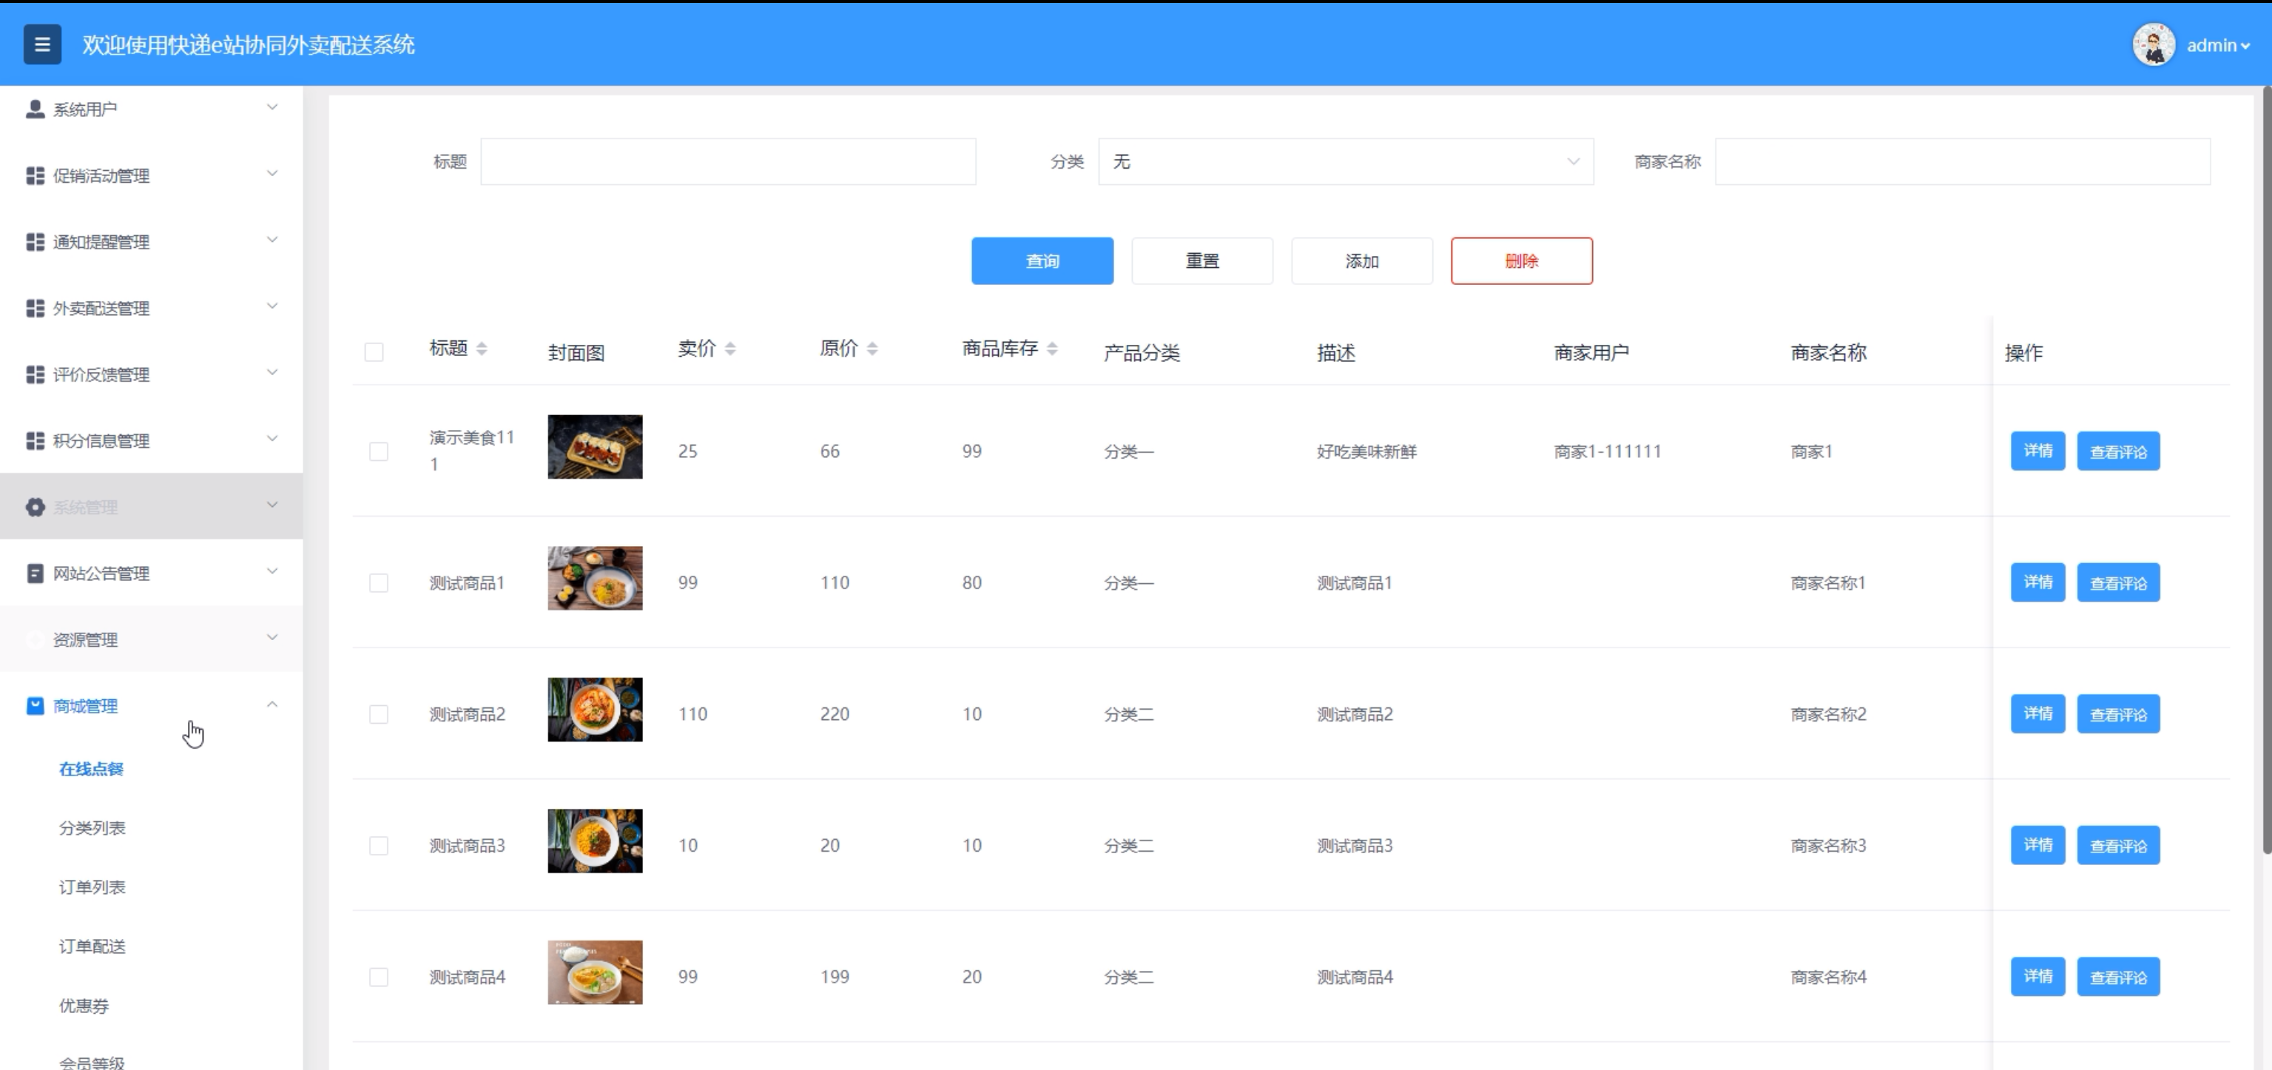This screenshot has height=1070, width=2272.
Task: Click the 促销活动管理 grid icon
Action: click(x=34, y=175)
